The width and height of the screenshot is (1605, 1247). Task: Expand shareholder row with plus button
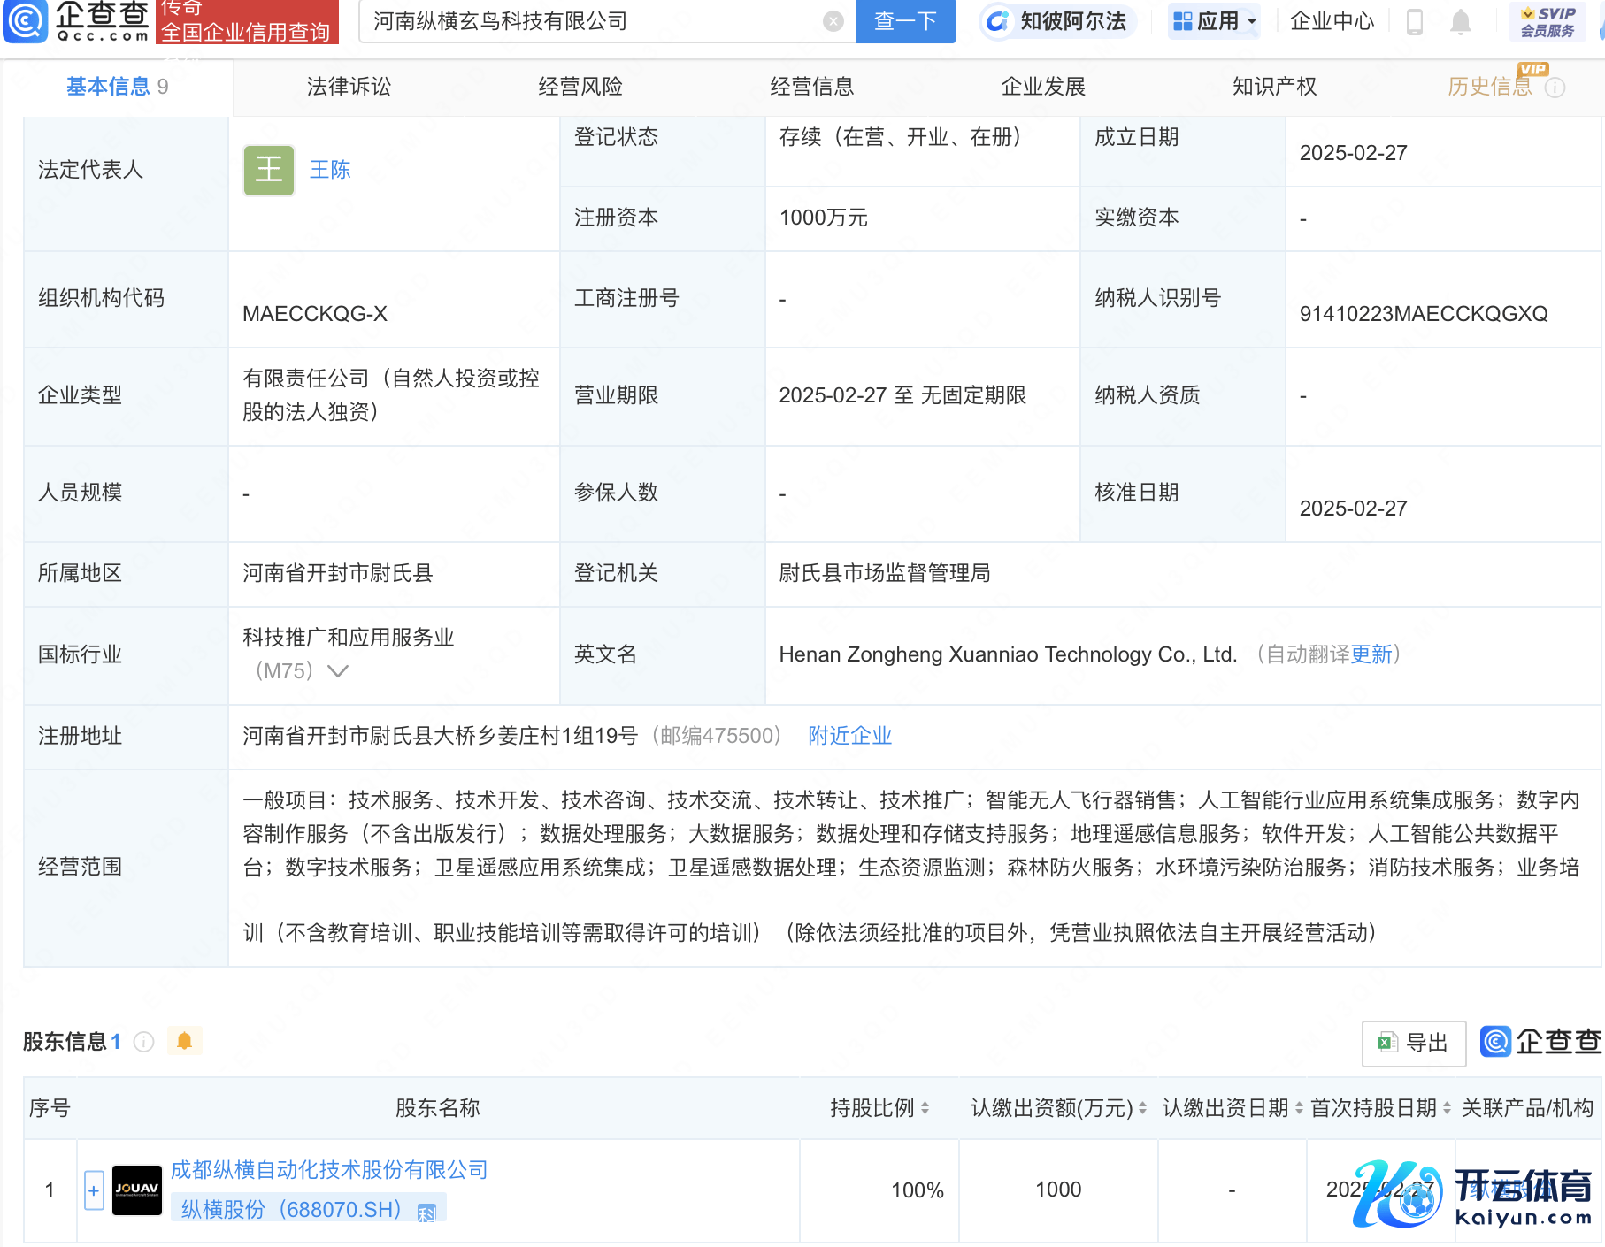[94, 1190]
